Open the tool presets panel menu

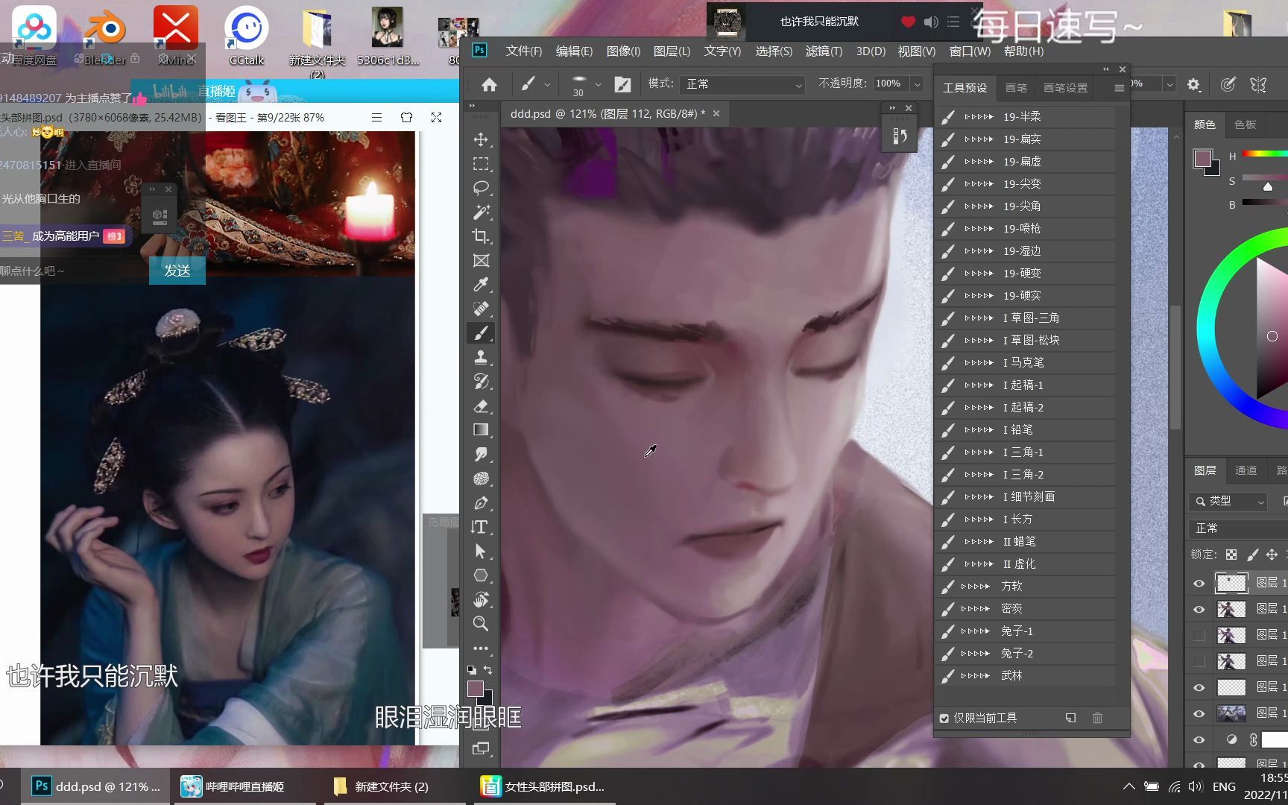tap(1119, 88)
